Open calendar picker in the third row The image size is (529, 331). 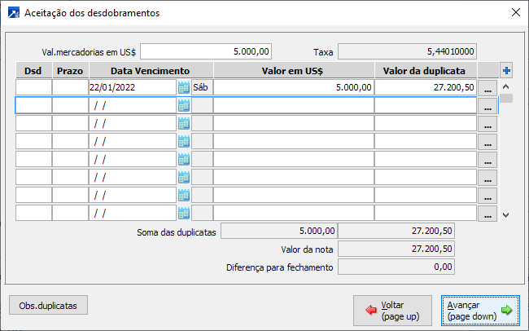click(x=184, y=123)
